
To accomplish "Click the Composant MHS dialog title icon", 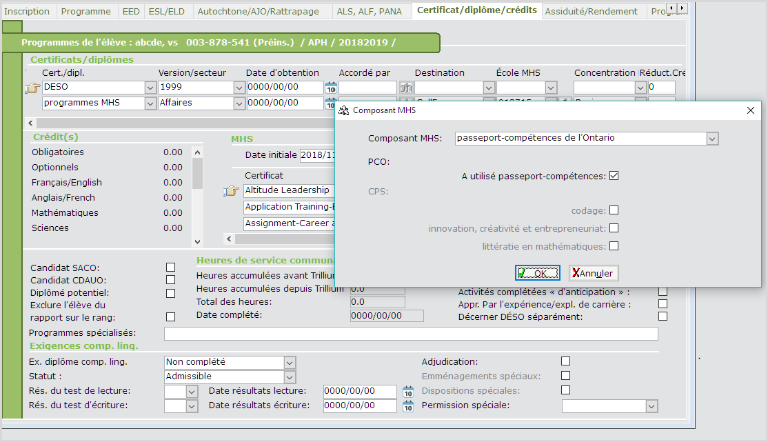I will [x=343, y=110].
